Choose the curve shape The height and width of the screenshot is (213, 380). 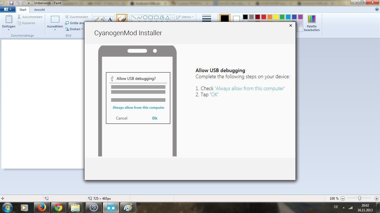[x=140, y=17]
